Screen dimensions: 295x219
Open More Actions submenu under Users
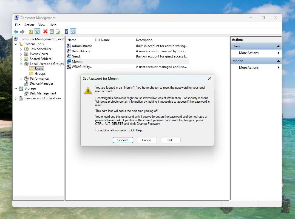coord(256,53)
